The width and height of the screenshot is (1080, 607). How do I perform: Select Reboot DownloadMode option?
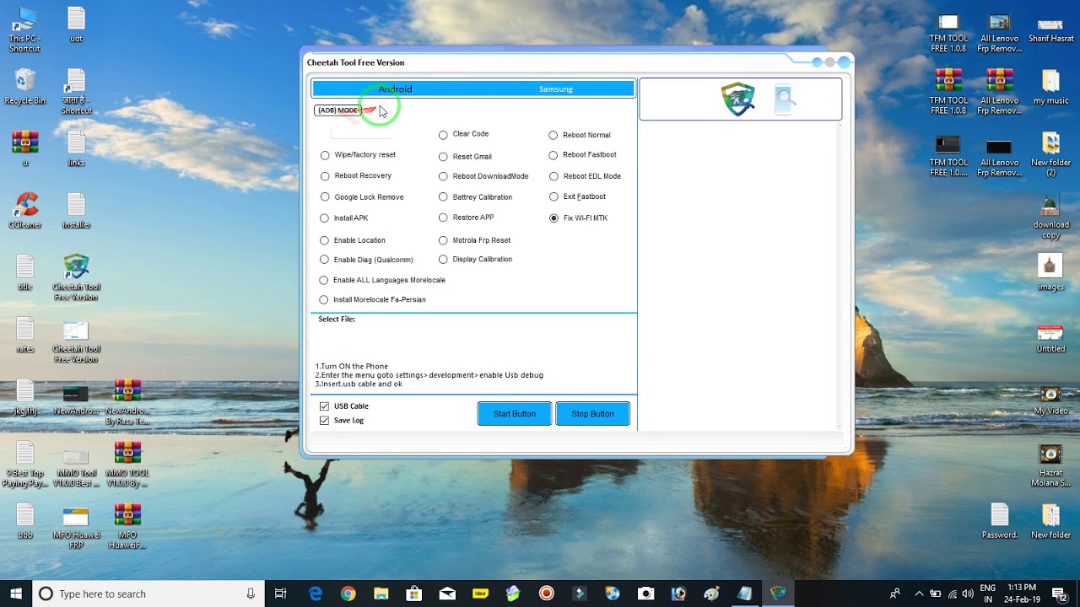coord(443,176)
